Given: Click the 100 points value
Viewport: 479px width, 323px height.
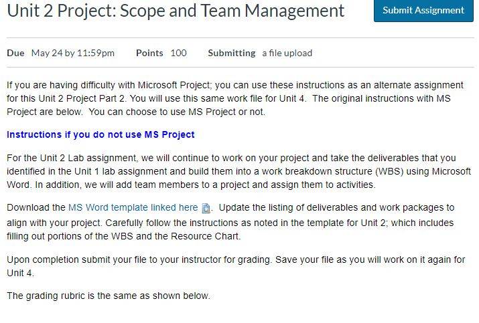Looking at the screenshot, I should (x=178, y=53).
